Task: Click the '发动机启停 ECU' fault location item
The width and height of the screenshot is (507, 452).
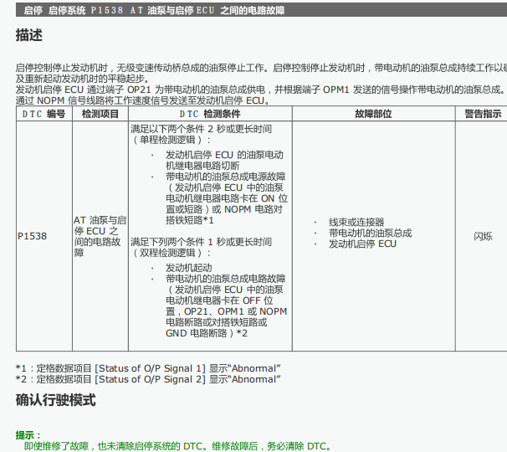Action: pos(362,244)
